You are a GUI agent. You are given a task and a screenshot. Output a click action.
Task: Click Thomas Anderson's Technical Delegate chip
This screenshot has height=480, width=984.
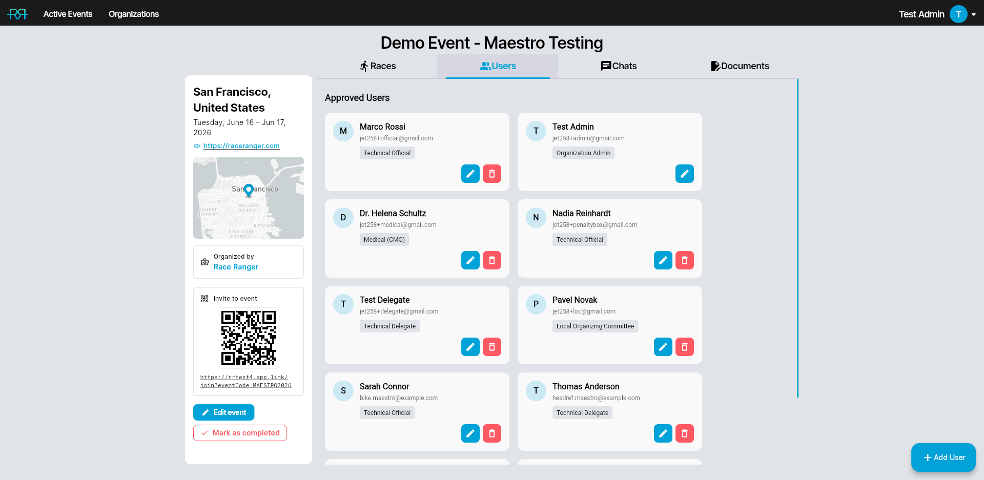(x=582, y=413)
